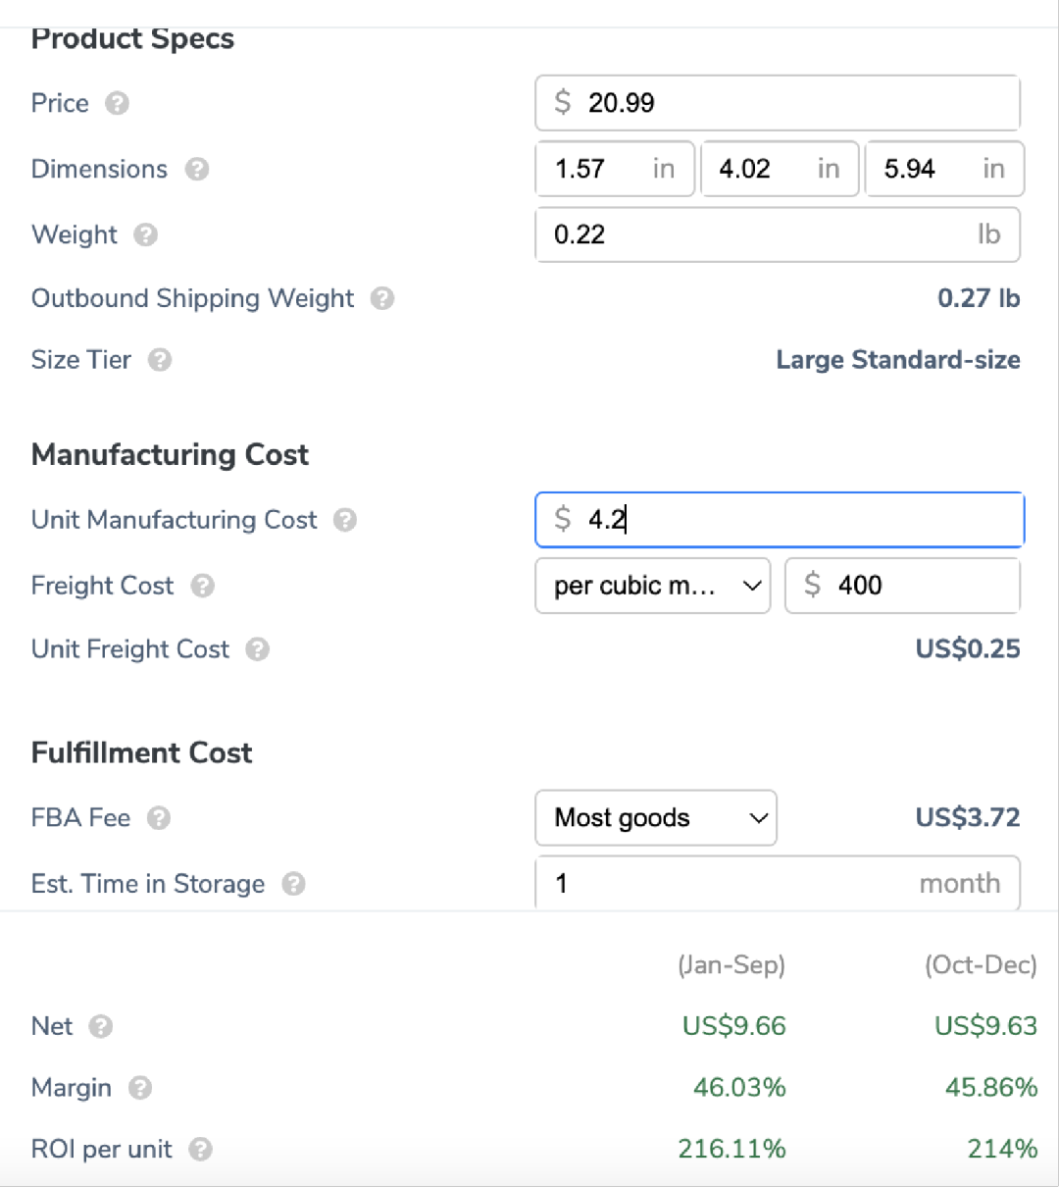Screen dimensions: 1059x1187
Task: Click the 'Product Specs' section heading
Action: click(x=133, y=39)
